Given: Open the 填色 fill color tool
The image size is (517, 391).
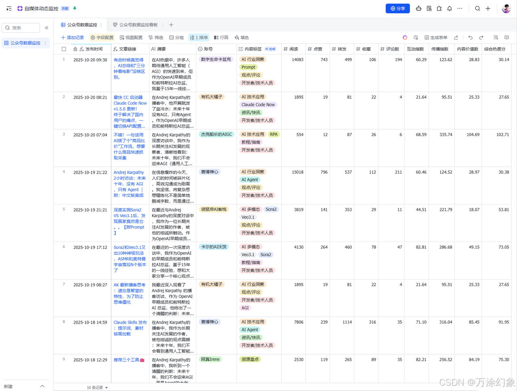Looking at the screenshot, I should point(242,38).
